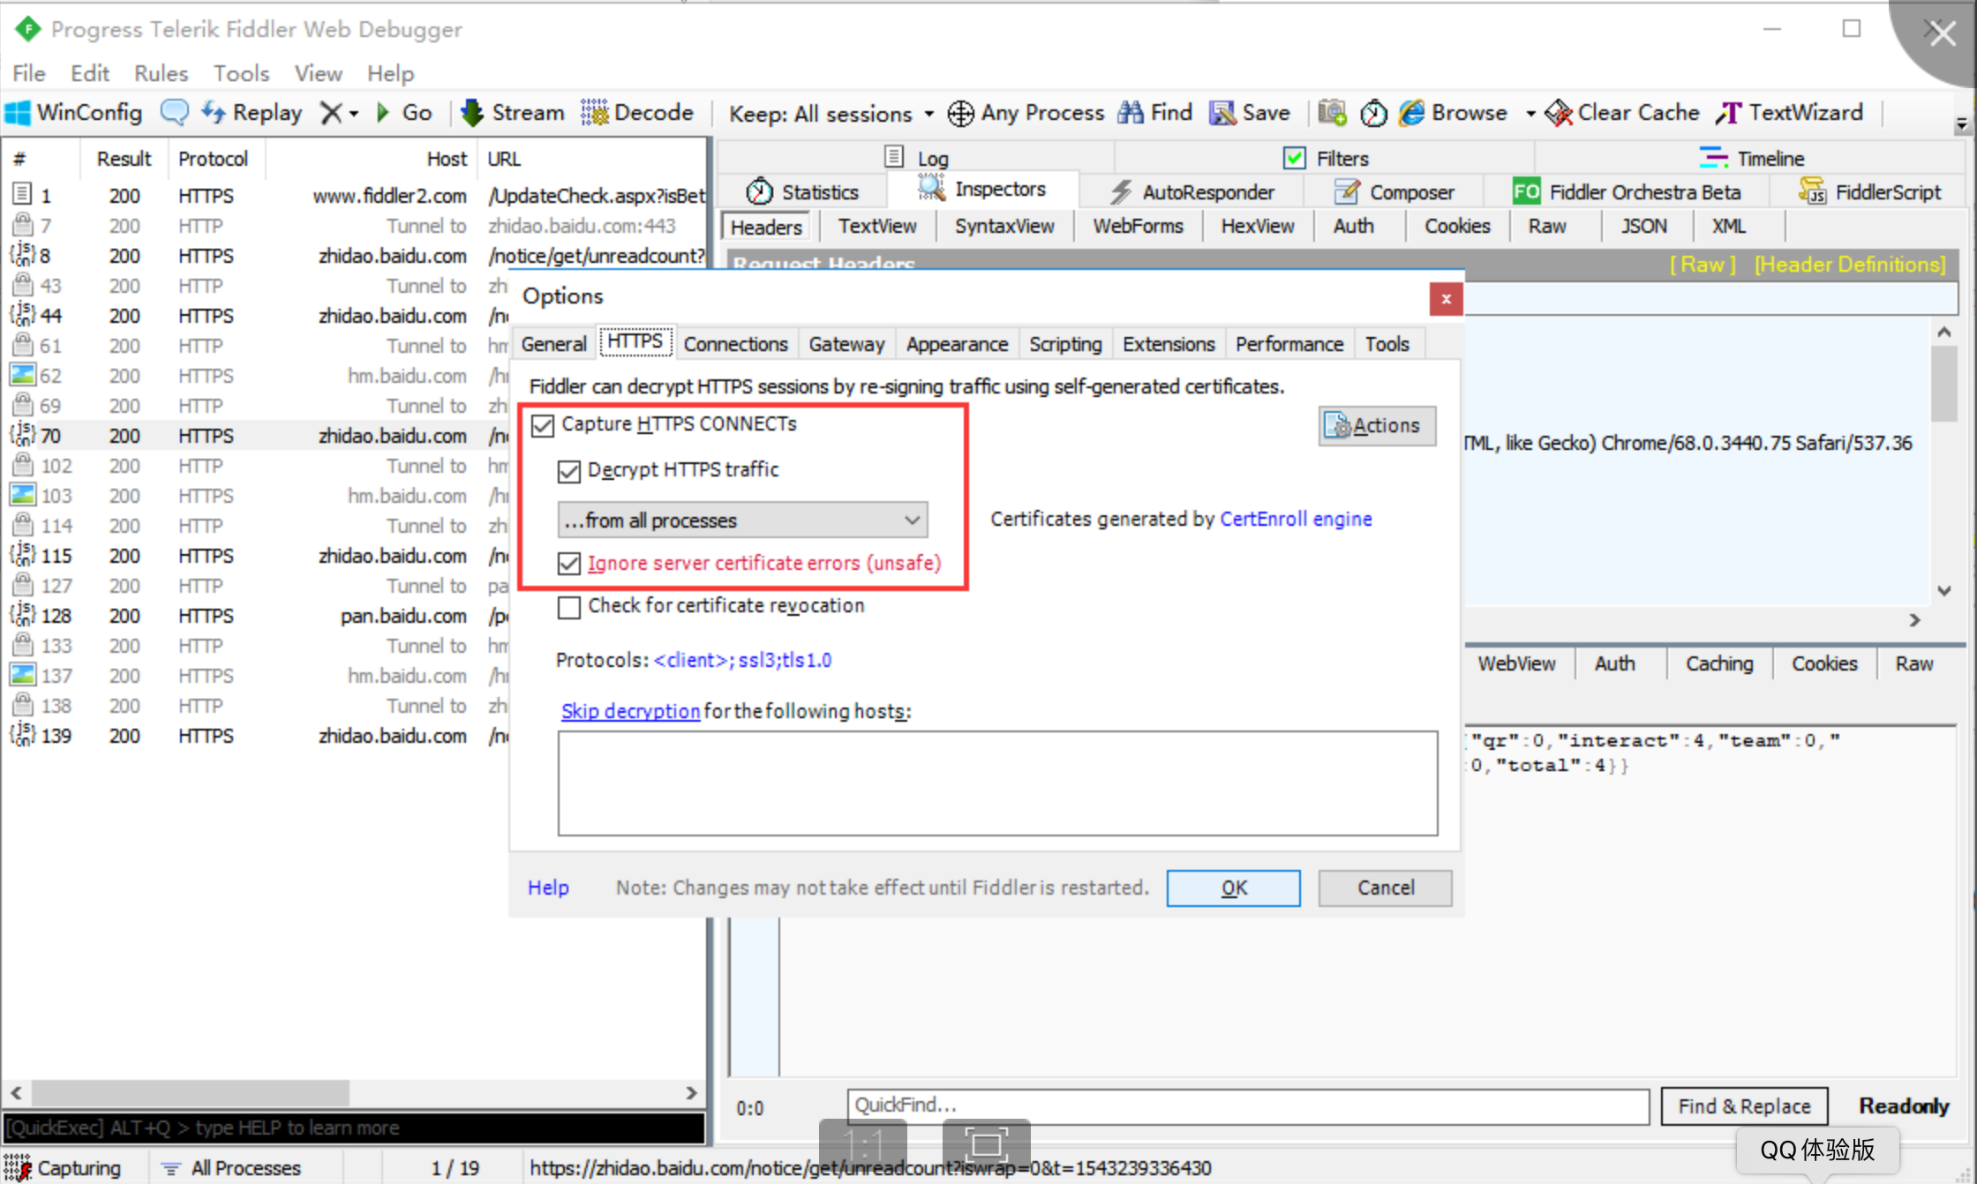Open the Statistics tab

pyautogui.click(x=802, y=192)
